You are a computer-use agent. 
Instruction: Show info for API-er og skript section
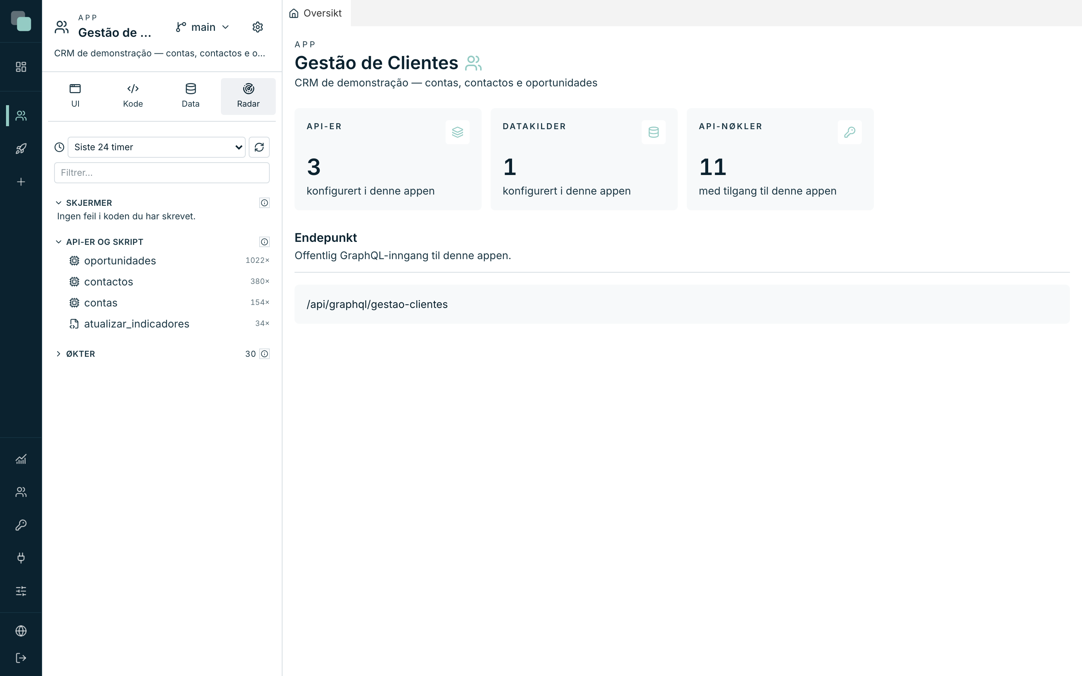(x=265, y=242)
